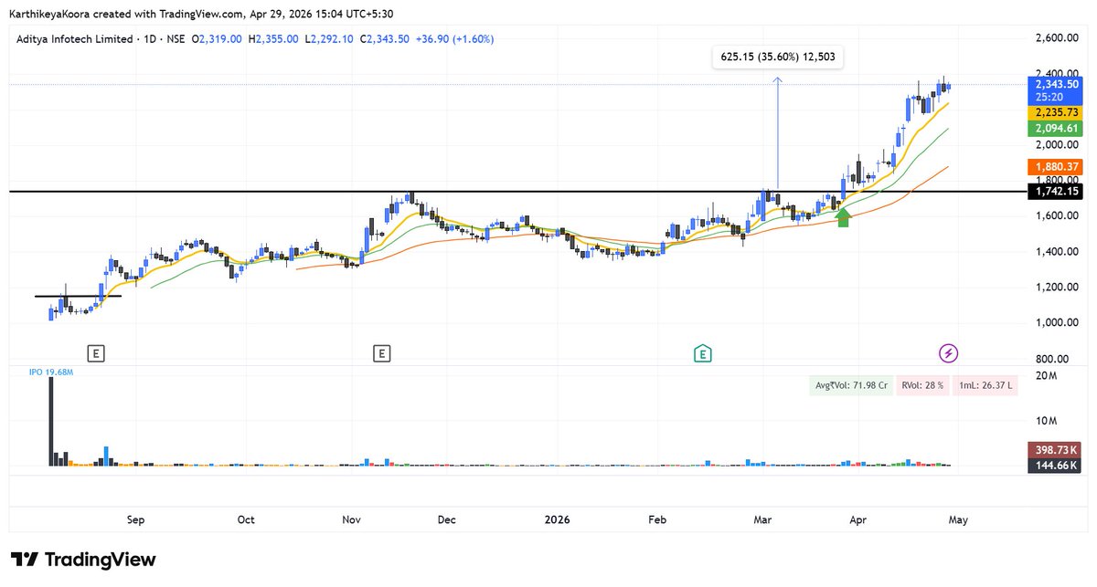The width and height of the screenshot is (1097, 587).
Task: Click the orange 1,880.37 moving average label
Action: (1055, 166)
